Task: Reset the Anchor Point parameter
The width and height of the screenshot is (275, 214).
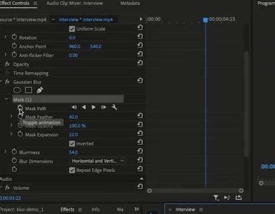Action: [x=140, y=45]
